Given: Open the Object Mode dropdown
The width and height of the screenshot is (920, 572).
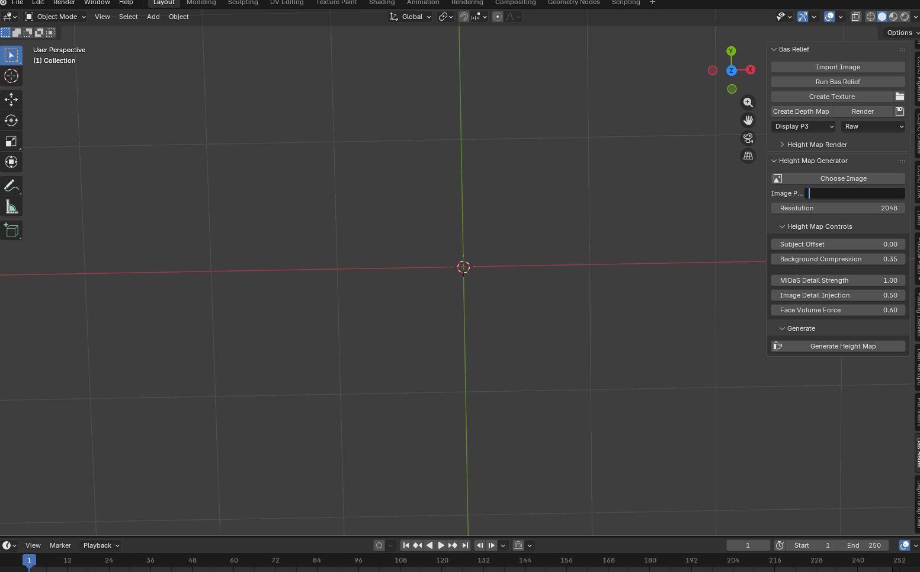Looking at the screenshot, I should click(56, 17).
